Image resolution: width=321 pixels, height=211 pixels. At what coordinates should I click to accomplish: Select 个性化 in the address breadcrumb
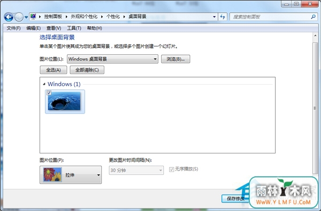pos(113,17)
